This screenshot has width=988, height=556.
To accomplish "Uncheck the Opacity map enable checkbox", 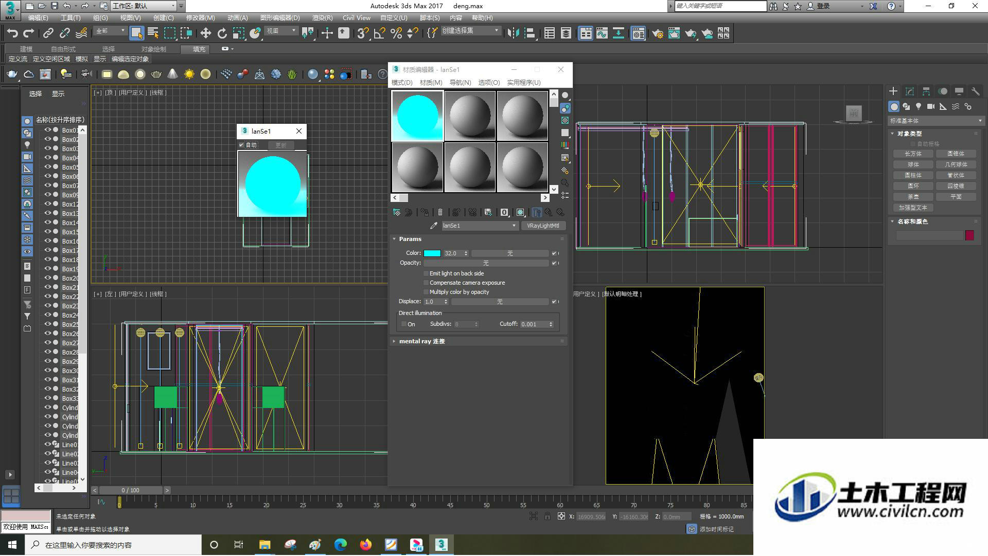I will click(x=554, y=263).
